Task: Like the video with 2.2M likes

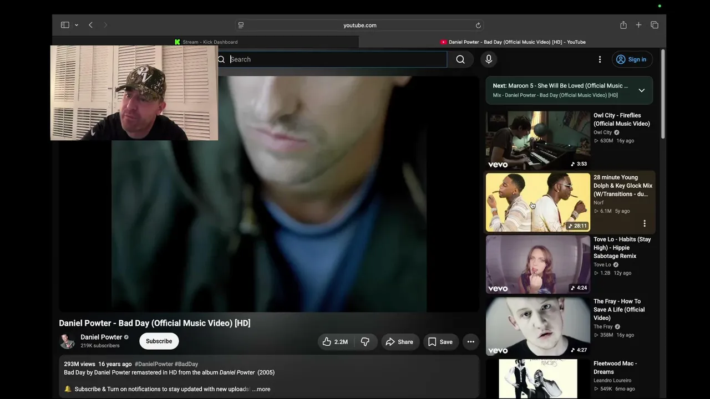Action: (335, 342)
